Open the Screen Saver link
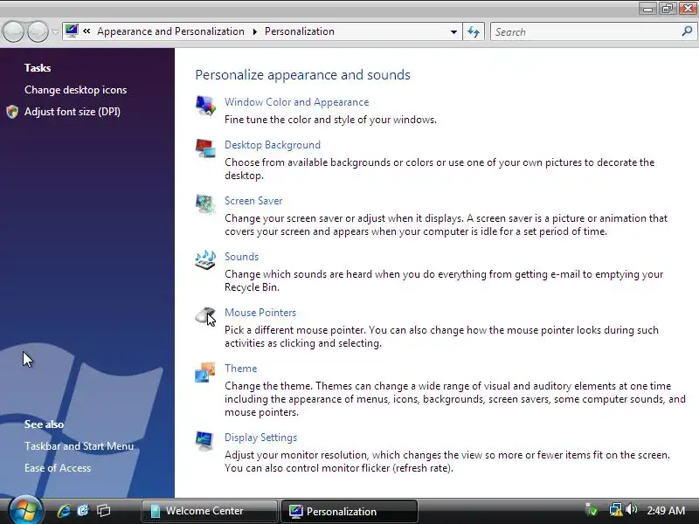The height and width of the screenshot is (524, 699). (x=253, y=201)
